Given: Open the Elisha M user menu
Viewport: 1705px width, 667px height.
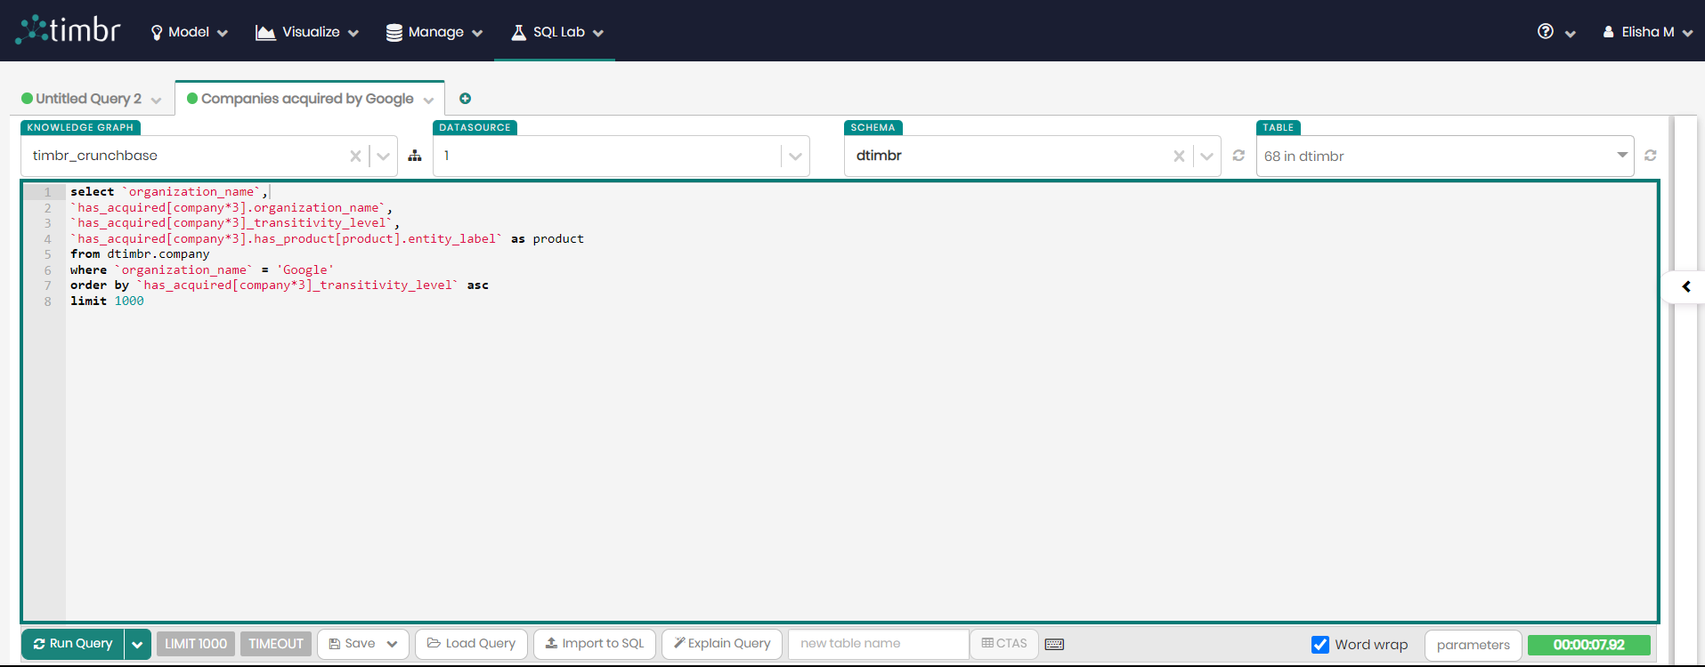Looking at the screenshot, I should pyautogui.click(x=1647, y=32).
